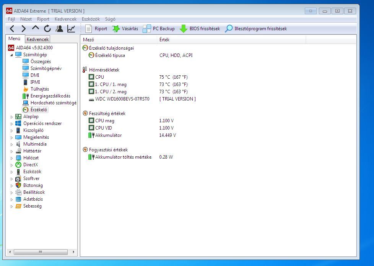Expand the Alaplap tree node
This screenshot has width=374, height=266.
(12, 117)
